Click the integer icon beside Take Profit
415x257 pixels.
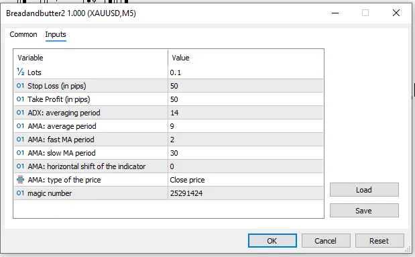click(20, 99)
